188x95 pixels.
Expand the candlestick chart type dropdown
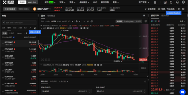pyautogui.click(x=78, y=21)
